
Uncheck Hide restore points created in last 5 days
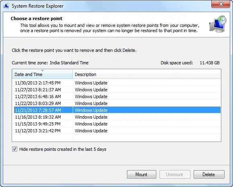click(14, 149)
